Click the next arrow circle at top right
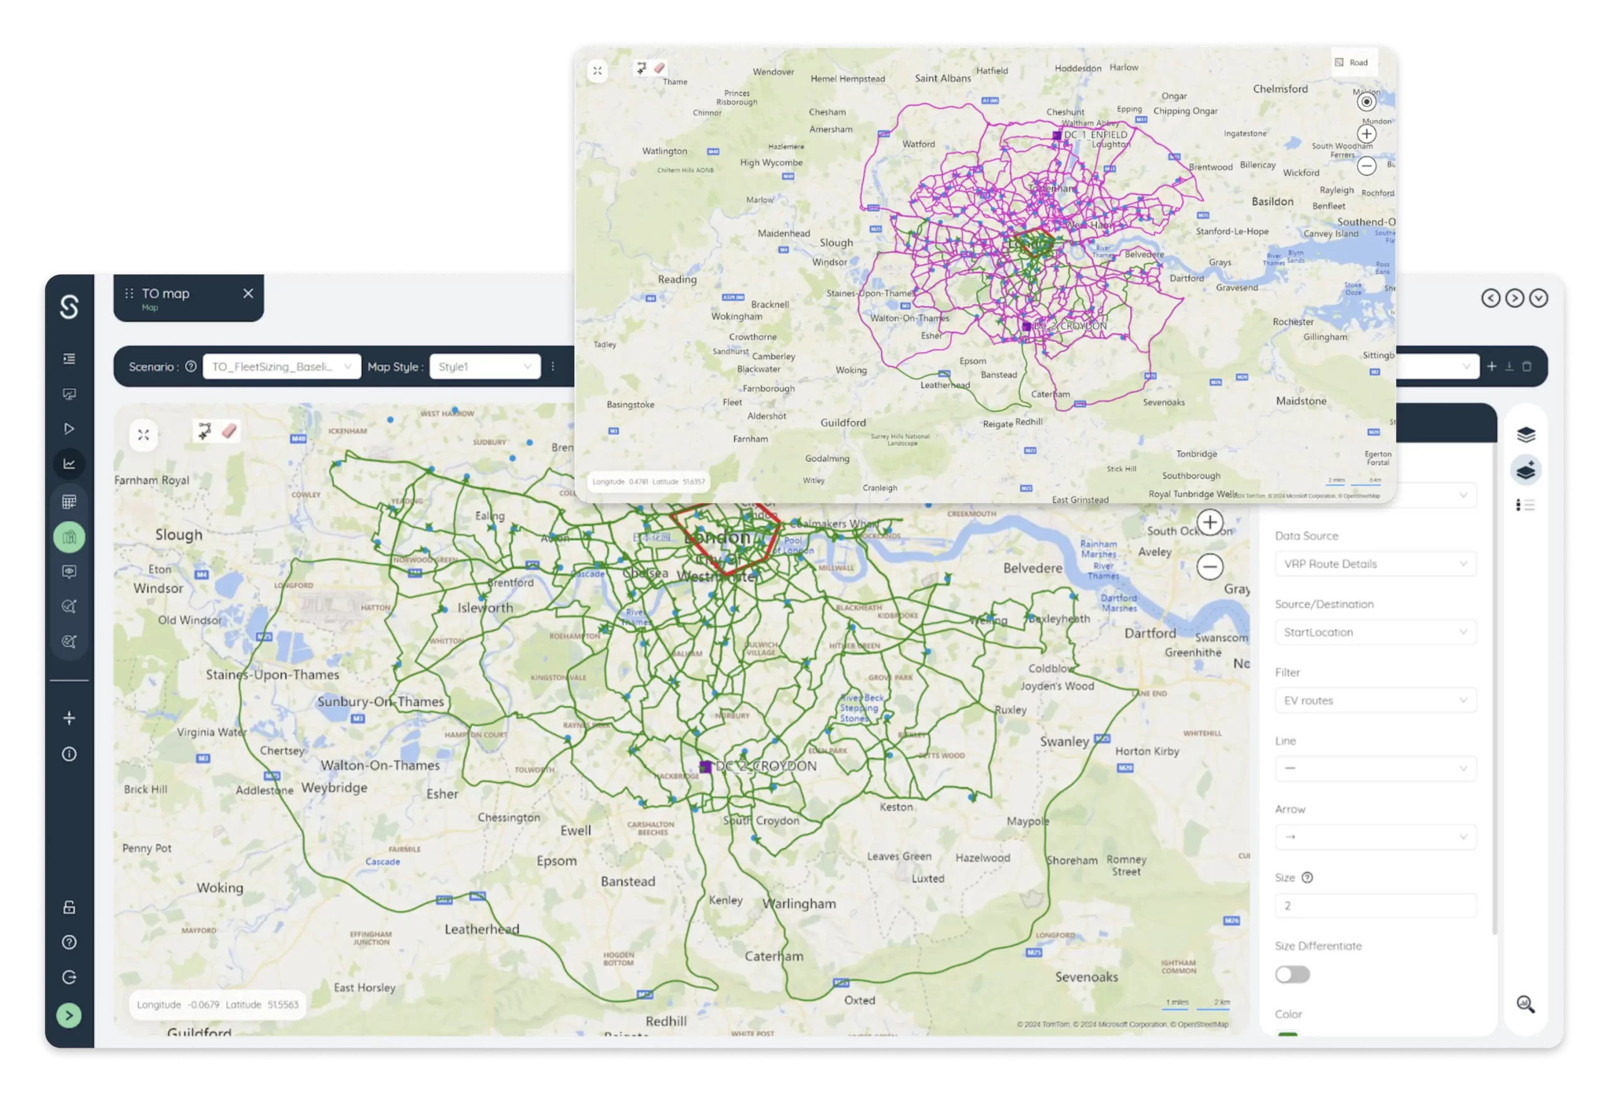The height and width of the screenshot is (1094, 1609). point(1515,298)
